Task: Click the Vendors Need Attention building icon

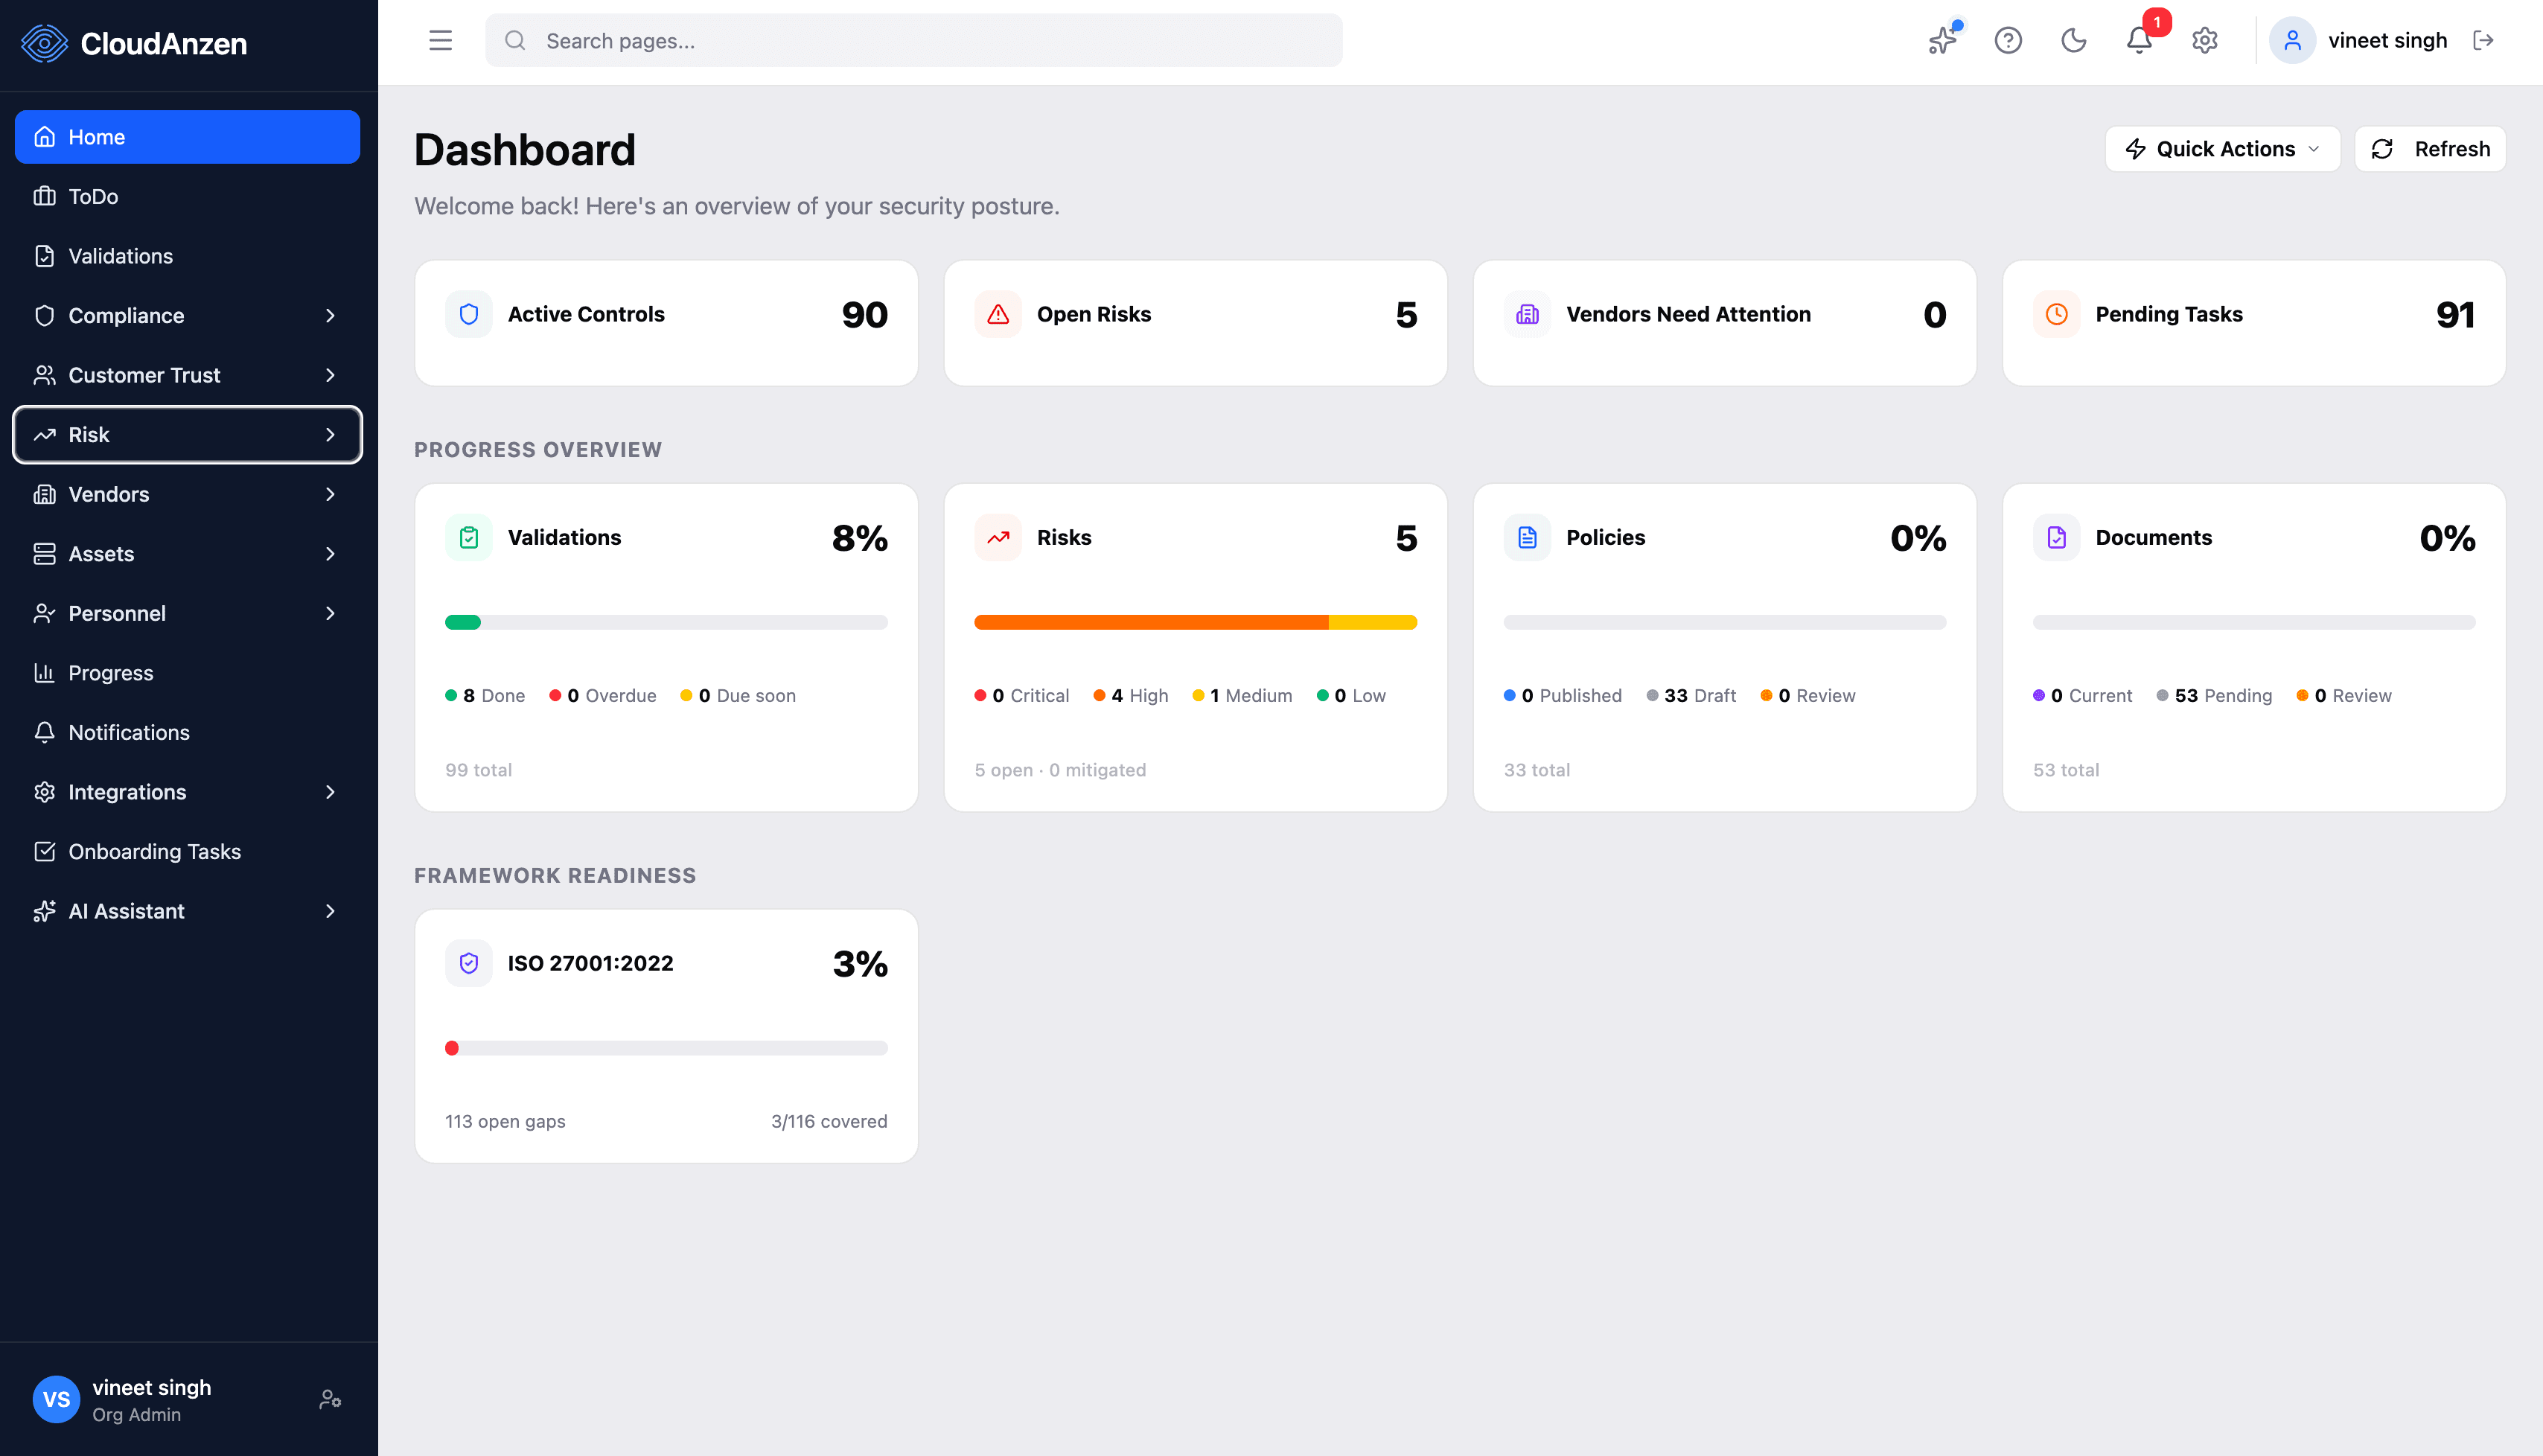Action: point(1527,314)
